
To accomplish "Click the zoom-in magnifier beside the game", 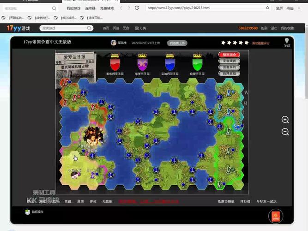I will 285,120.
